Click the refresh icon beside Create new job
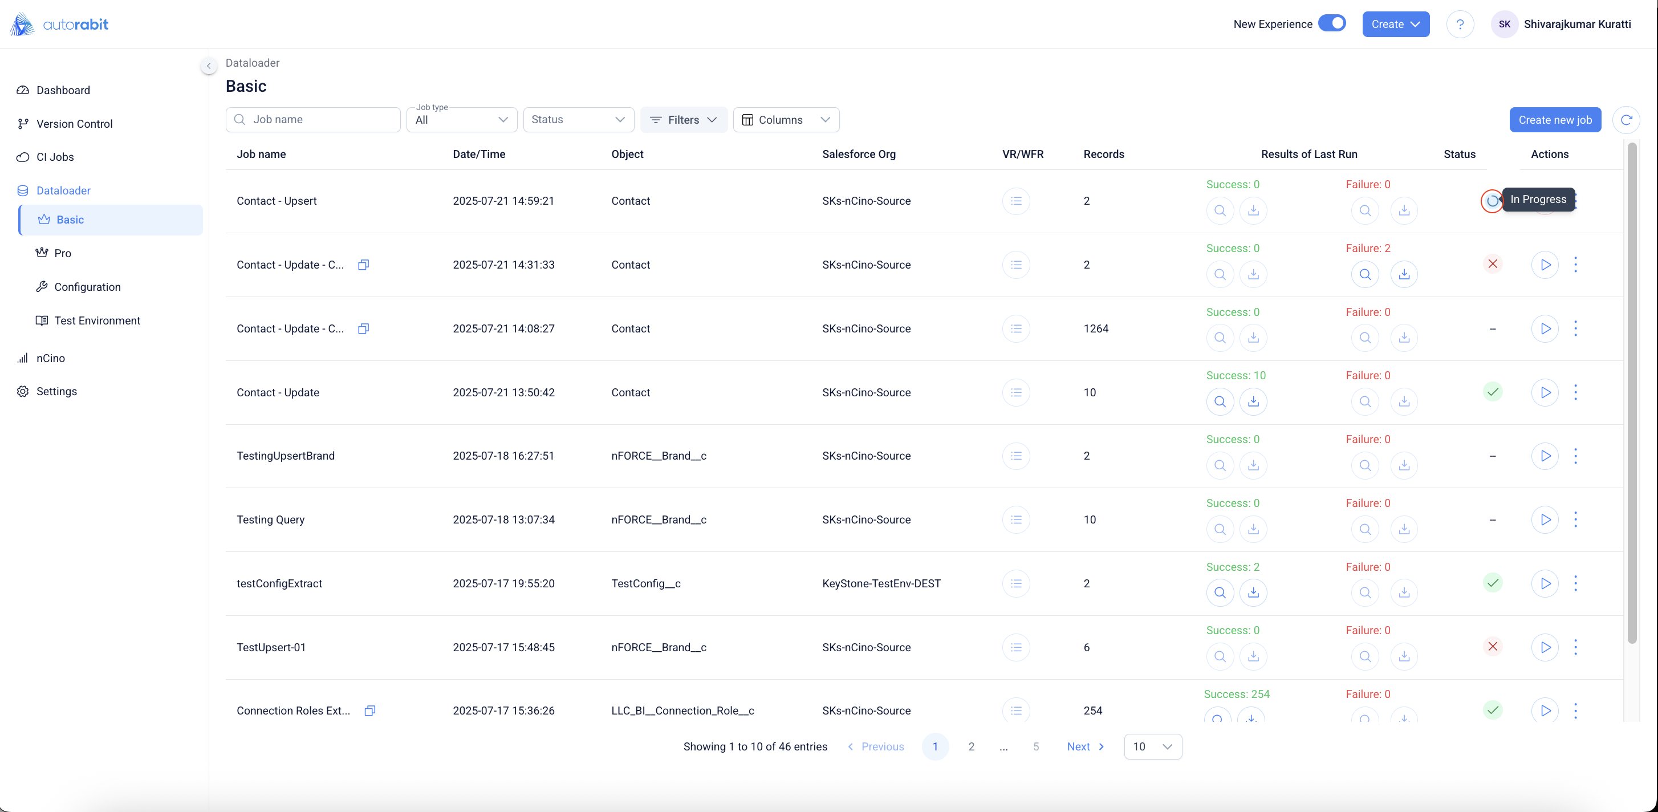Screen dimensions: 1658x812 coord(1626,120)
